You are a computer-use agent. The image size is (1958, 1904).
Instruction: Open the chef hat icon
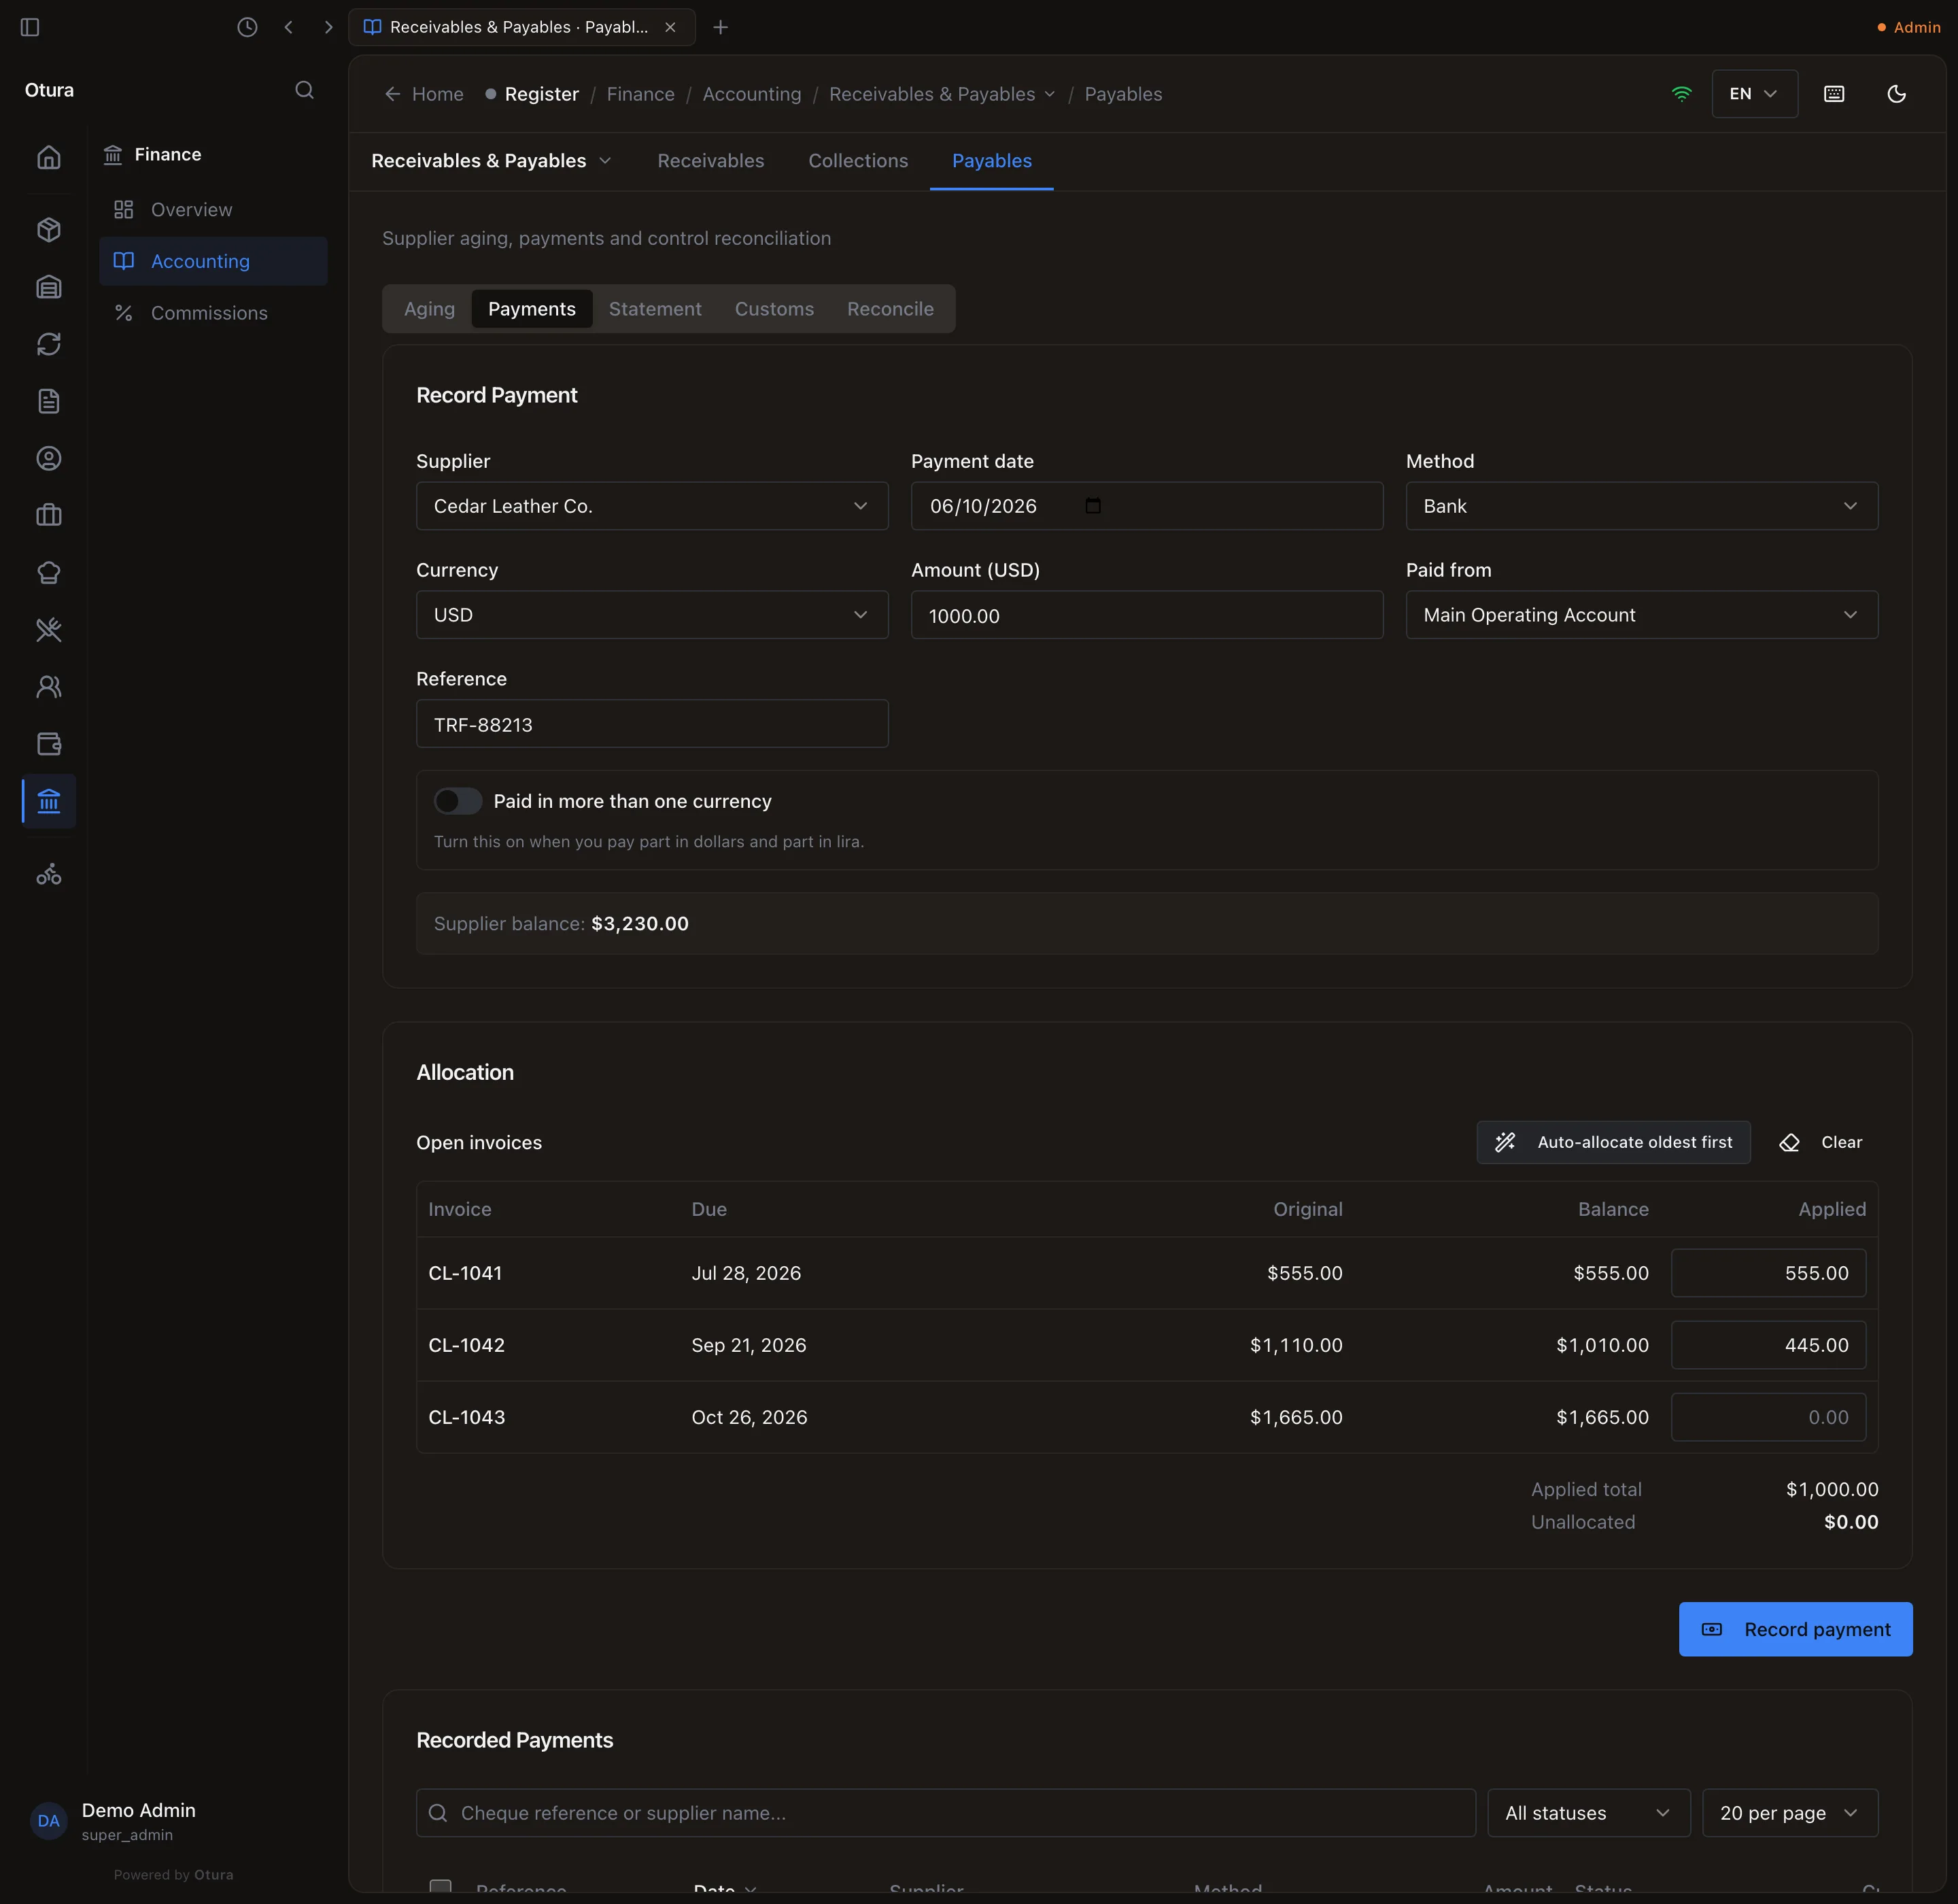click(49, 572)
